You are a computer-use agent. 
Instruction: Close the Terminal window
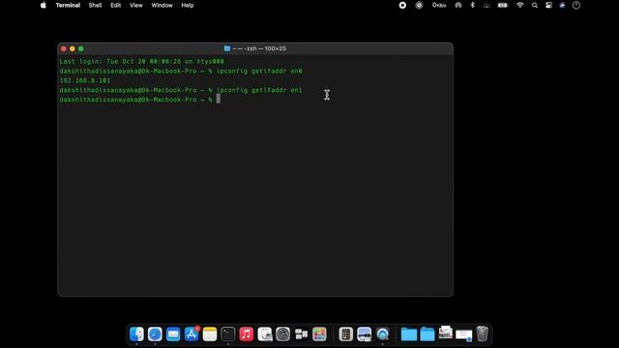[64, 48]
